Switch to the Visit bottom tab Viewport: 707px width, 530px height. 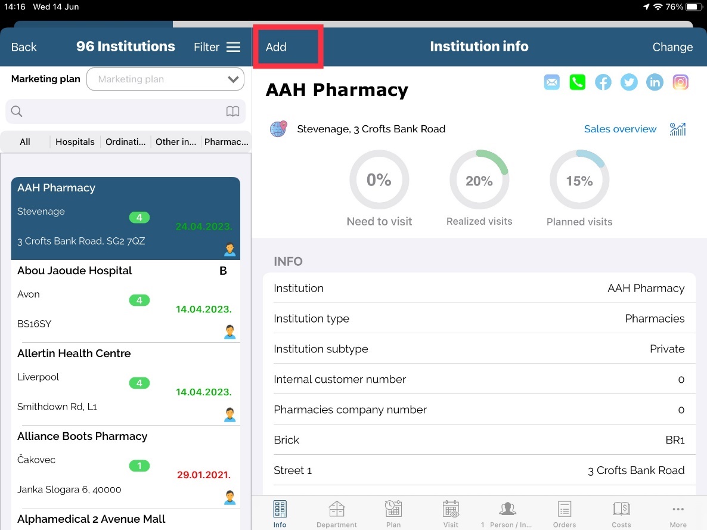[451, 514]
